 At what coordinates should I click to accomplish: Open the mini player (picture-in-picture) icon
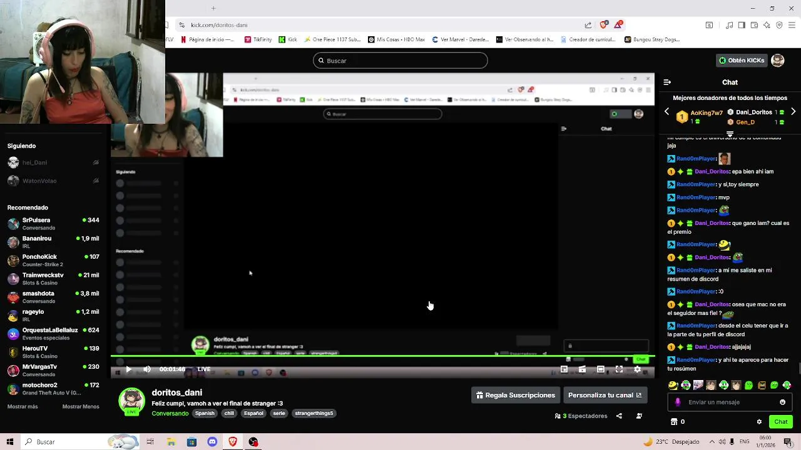point(564,369)
